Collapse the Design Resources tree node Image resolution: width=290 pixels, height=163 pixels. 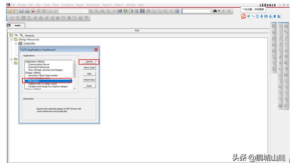pyautogui.click(x=12, y=39)
